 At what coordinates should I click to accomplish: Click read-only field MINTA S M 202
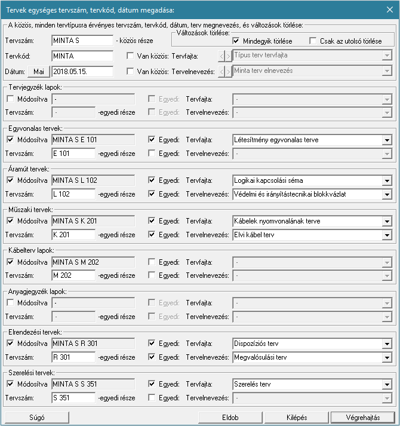tap(93, 262)
